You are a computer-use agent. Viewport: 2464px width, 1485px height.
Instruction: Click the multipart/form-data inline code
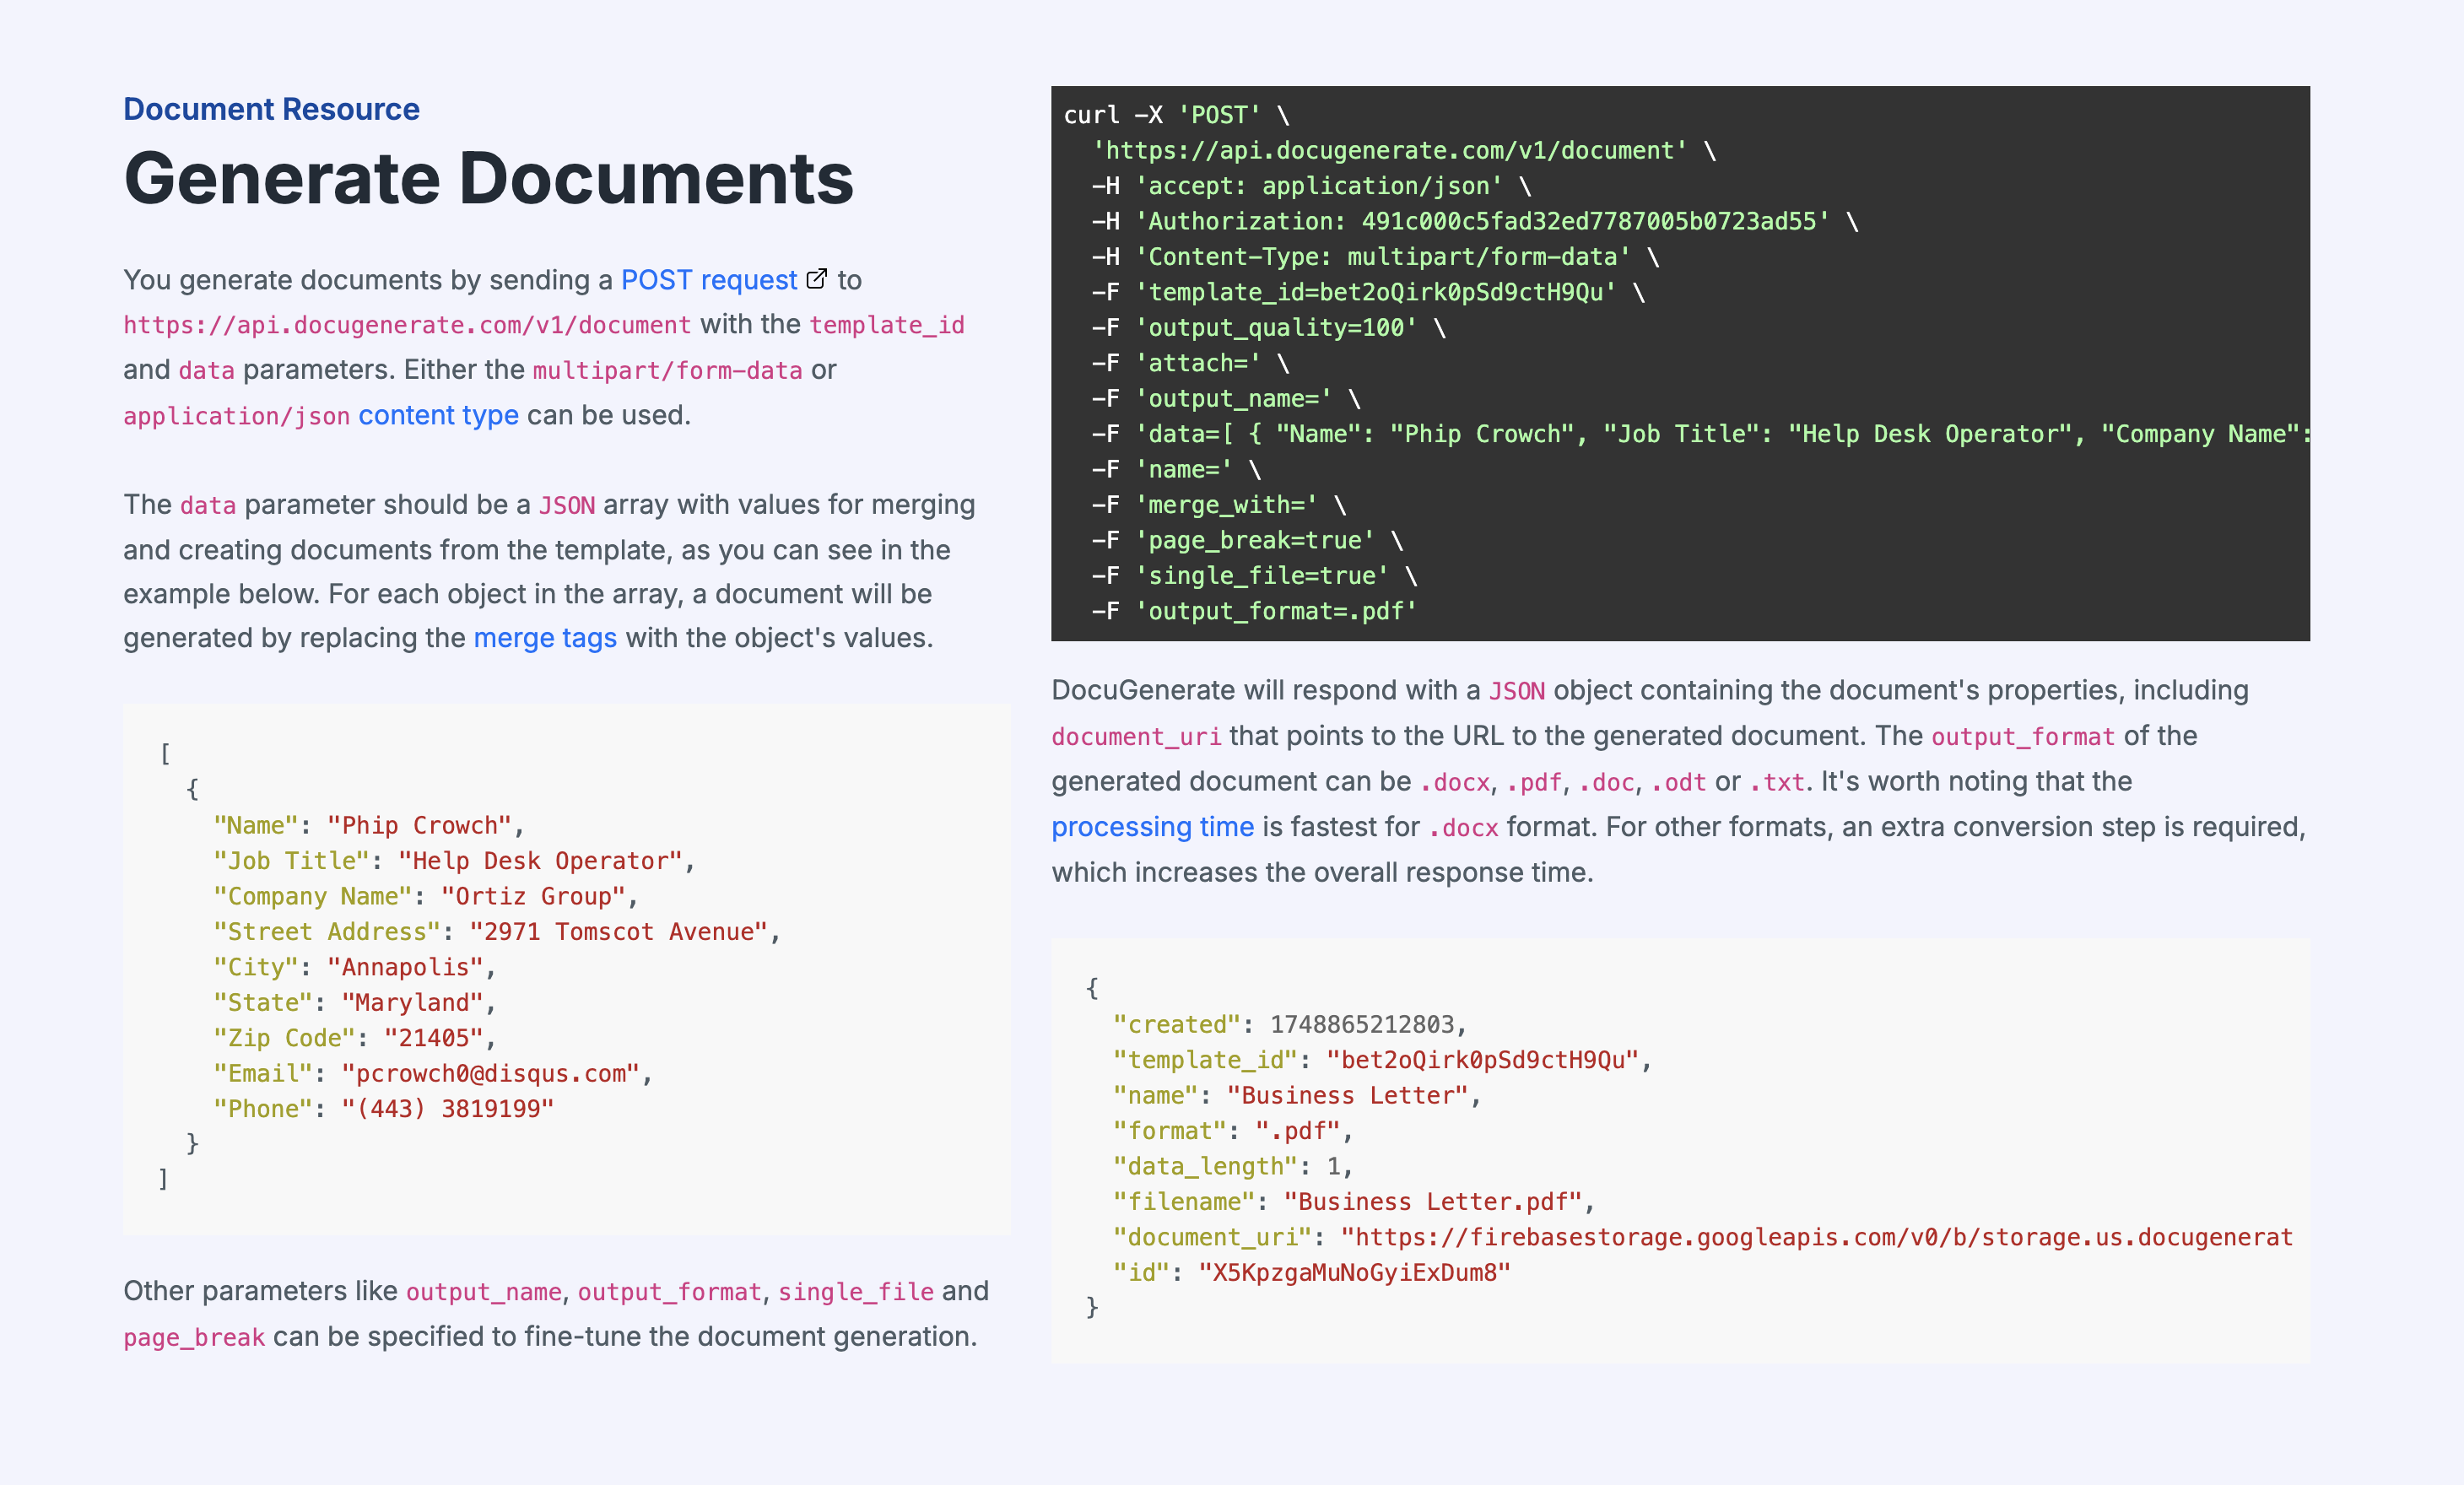pyautogui.click(x=665, y=369)
